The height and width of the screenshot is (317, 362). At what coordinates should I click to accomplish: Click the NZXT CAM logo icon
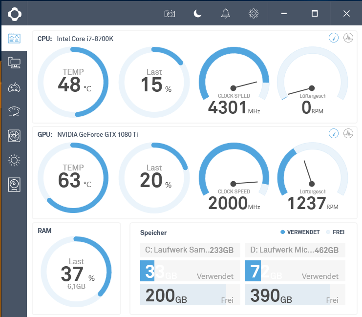click(15, 14)
